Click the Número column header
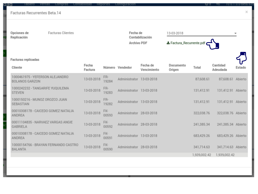 (109, 68)
